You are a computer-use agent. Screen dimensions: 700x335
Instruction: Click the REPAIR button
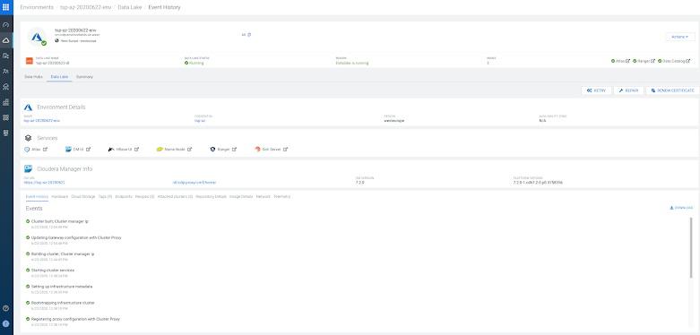pyautogui.click(x=628, y=90)
